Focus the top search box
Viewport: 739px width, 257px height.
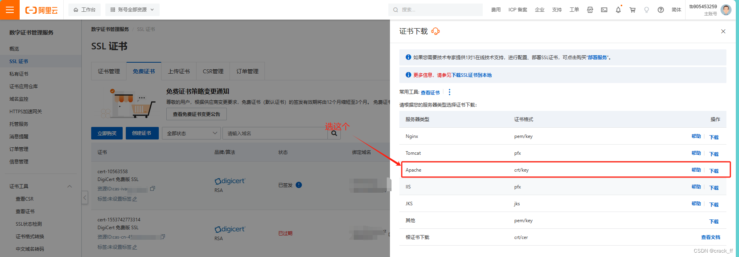pos(436,10)
